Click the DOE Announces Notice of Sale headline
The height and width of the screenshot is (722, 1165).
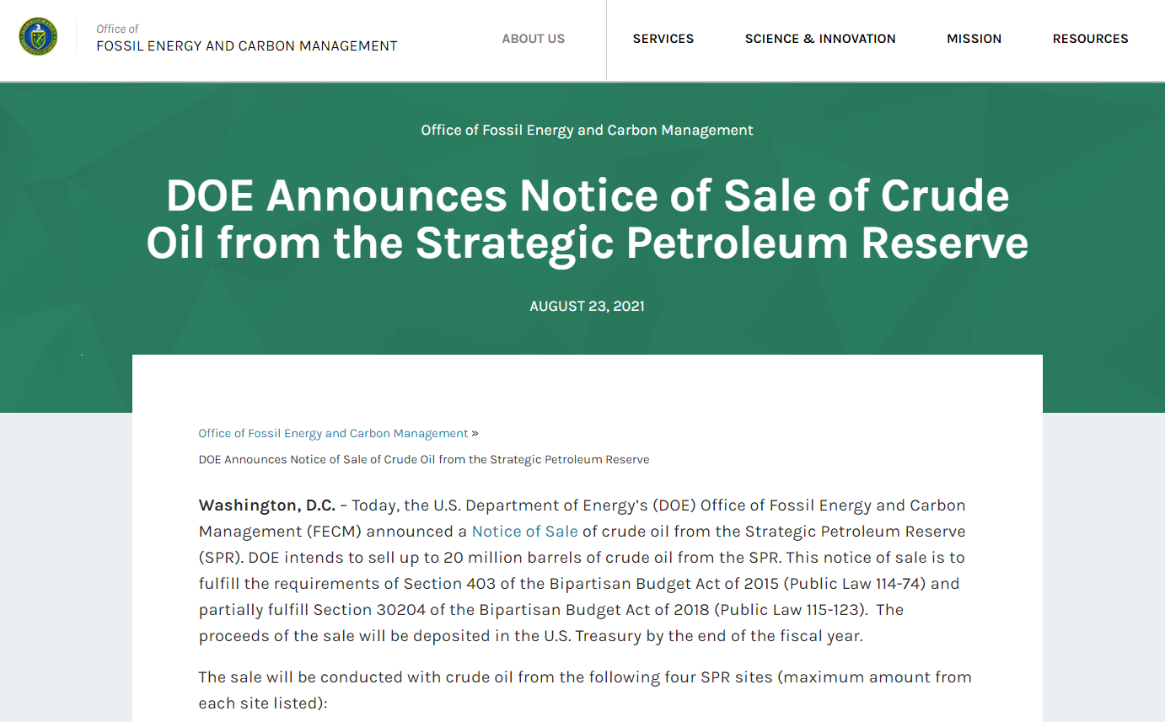coord(587,219)
